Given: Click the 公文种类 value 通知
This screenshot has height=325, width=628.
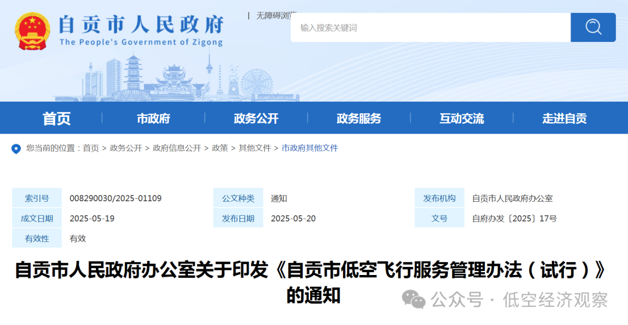Looking at the screenshot, I should [x=279, y=198].
